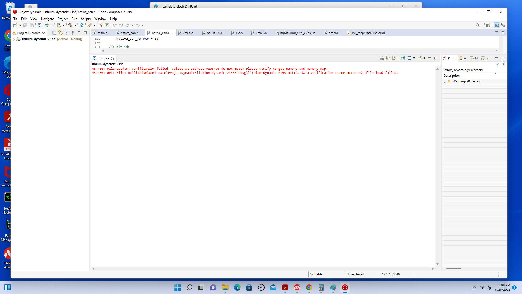Open the Navigate menu
522x294 pixels.
point(47,19)
